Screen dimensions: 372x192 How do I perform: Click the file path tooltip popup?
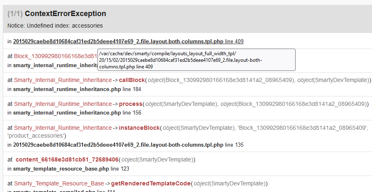click(x=196, y=60)
